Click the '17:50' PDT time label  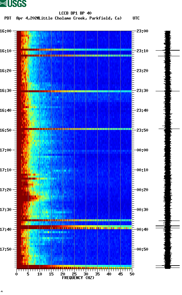6,249
